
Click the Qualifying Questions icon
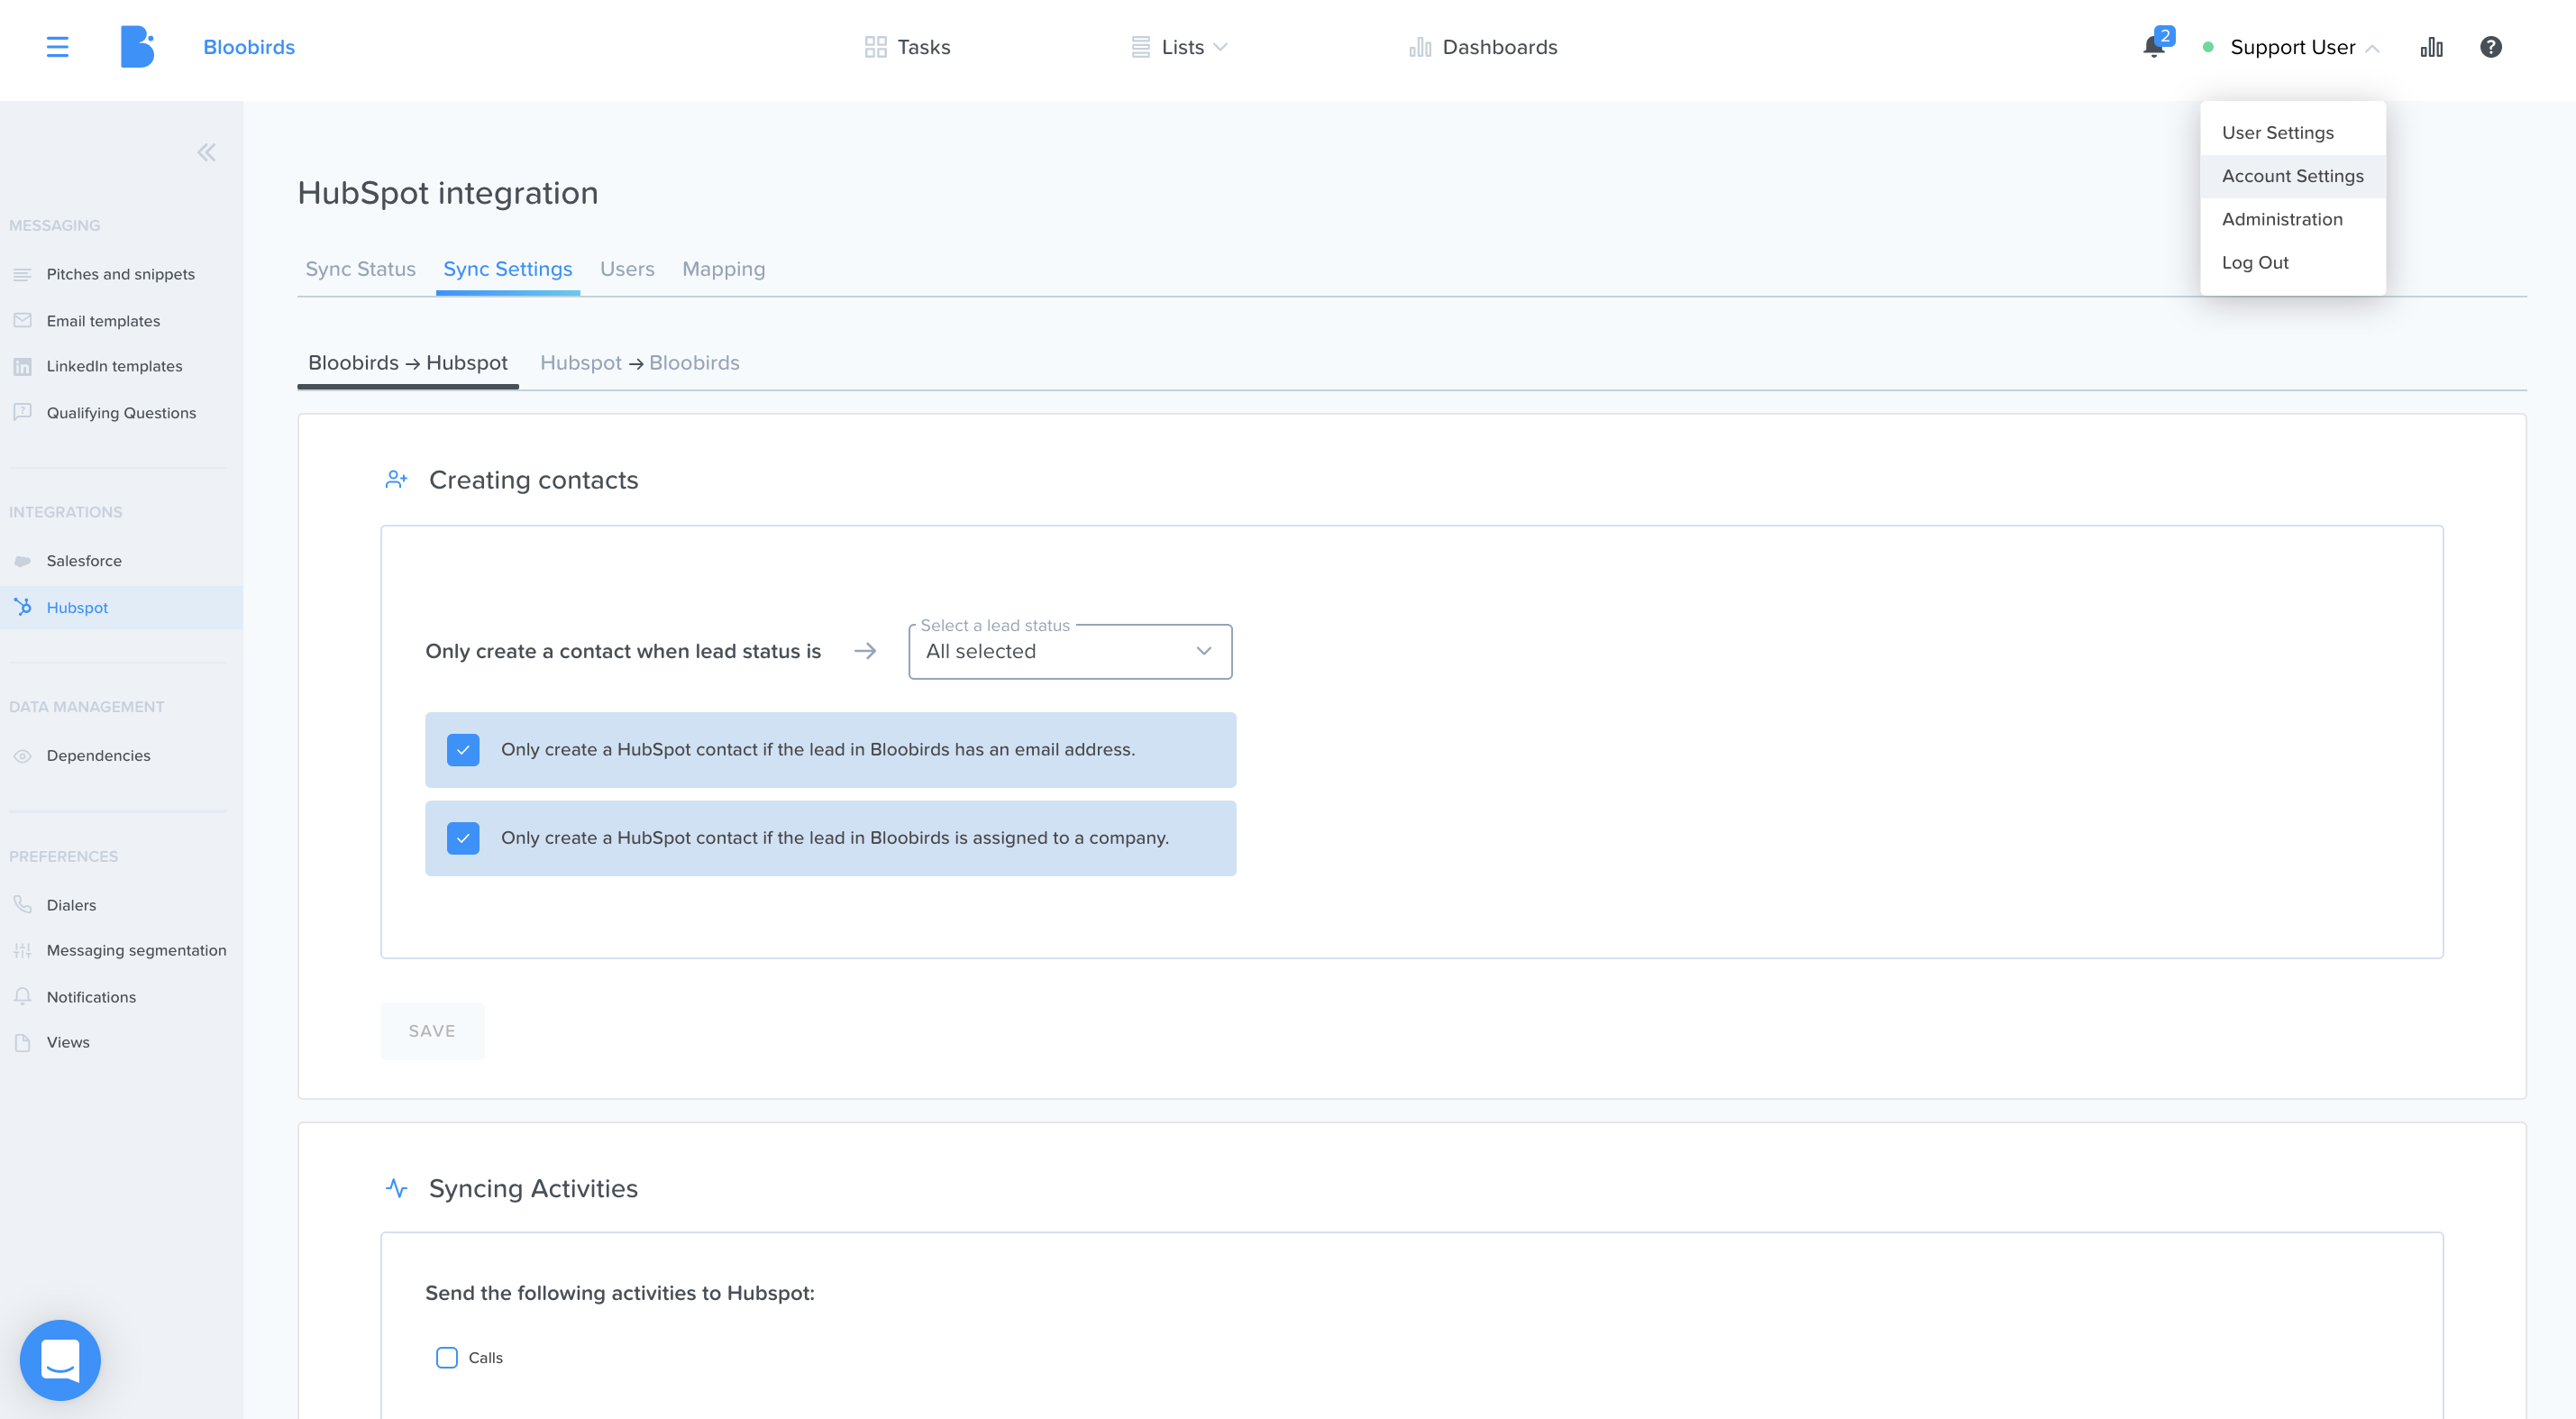pyautogui.click(x=22, y=412)
